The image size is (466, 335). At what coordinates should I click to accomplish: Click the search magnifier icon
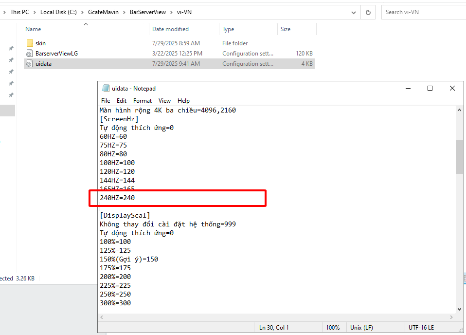click(x=459, y=12)
